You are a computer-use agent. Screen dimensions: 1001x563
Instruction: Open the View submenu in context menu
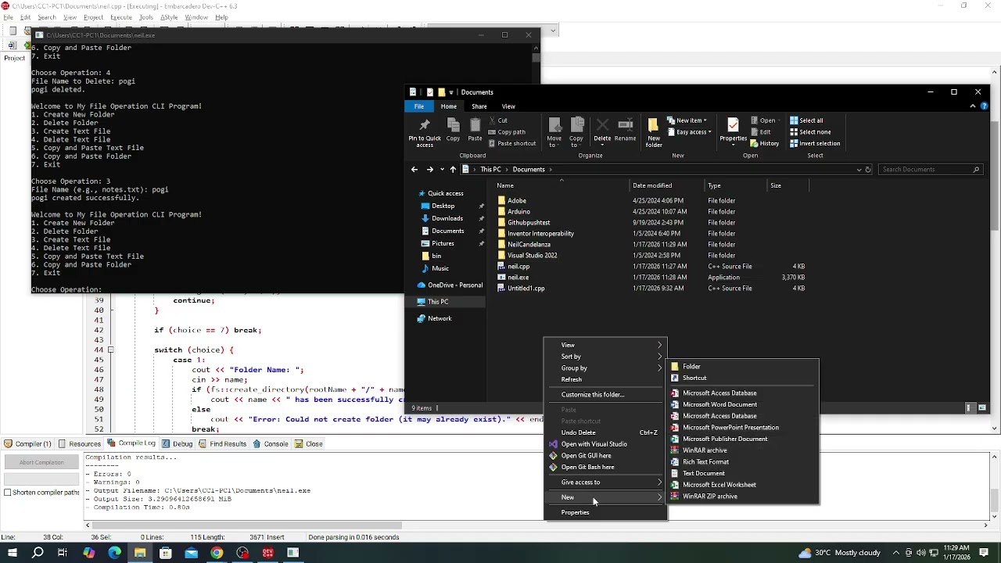coord(605,345)
